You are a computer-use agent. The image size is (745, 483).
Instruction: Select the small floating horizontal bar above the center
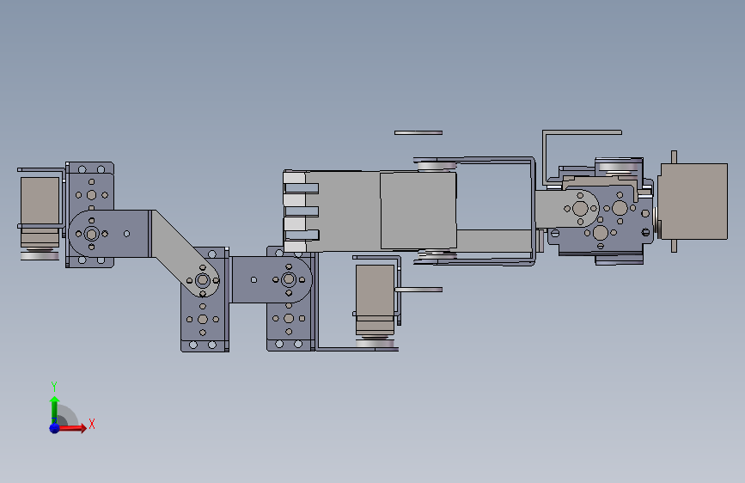[x=418, y=132]
